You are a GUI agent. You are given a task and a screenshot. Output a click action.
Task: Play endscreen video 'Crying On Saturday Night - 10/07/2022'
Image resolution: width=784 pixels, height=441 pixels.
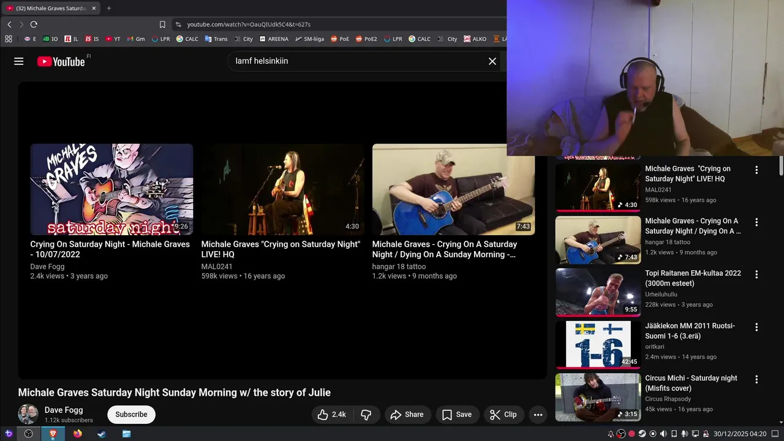tap(111, 189)
